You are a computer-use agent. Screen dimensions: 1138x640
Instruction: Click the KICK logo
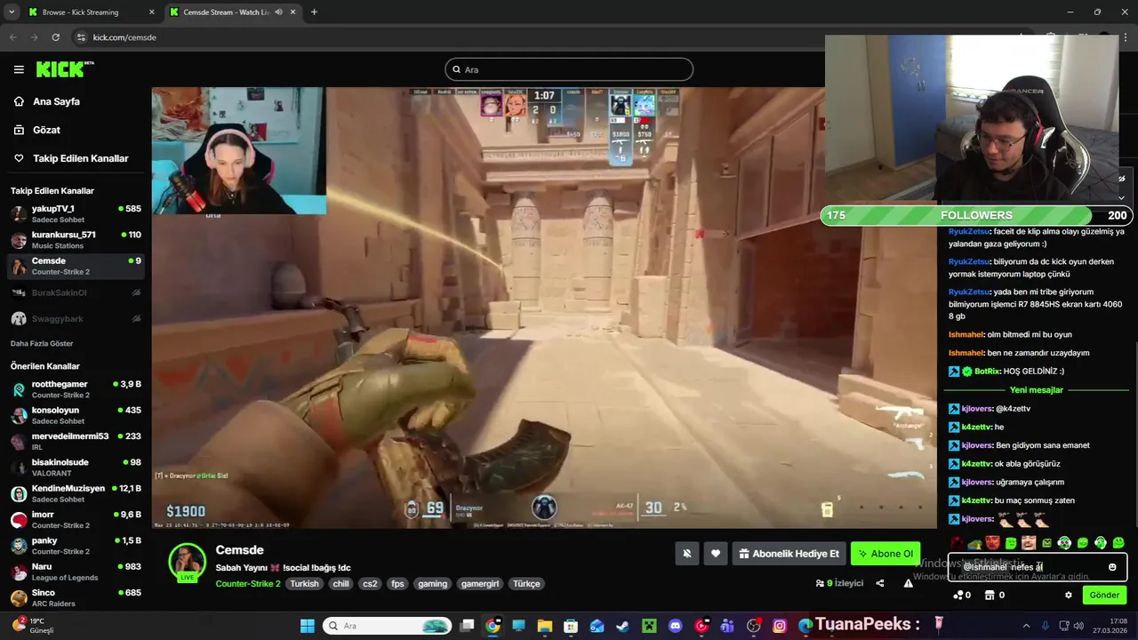coord(65,69)
